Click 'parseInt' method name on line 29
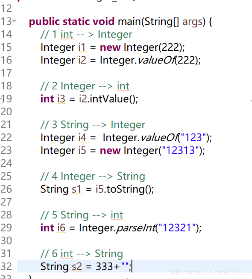Viewport: 252px width, 279px height. (x=136, y=228)
